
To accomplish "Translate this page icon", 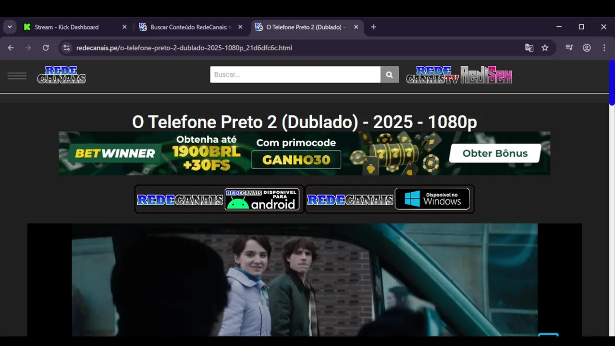I will point(529,48).
